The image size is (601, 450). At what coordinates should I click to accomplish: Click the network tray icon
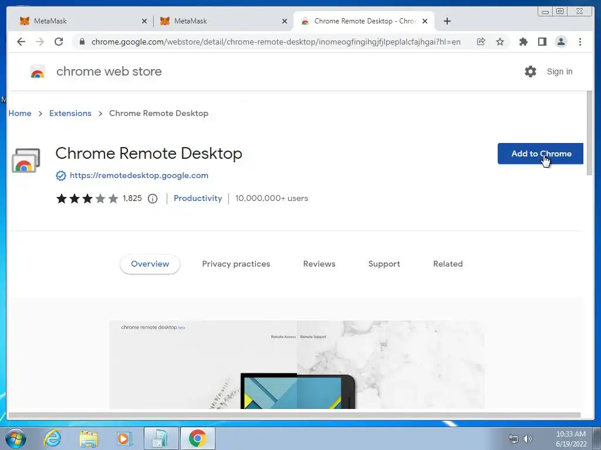[513, 439]
